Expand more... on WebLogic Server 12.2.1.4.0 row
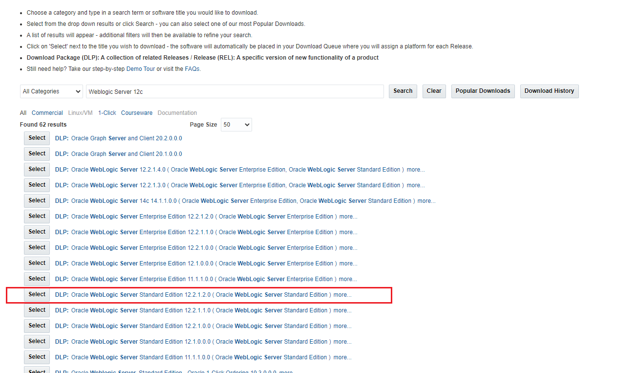 pos(416,170)
